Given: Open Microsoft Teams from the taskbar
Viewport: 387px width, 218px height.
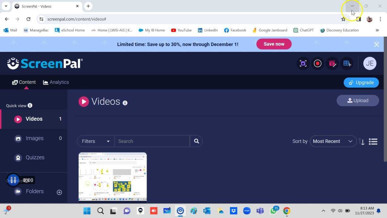Looking at the screenshot, I should (x=260, y=211).
